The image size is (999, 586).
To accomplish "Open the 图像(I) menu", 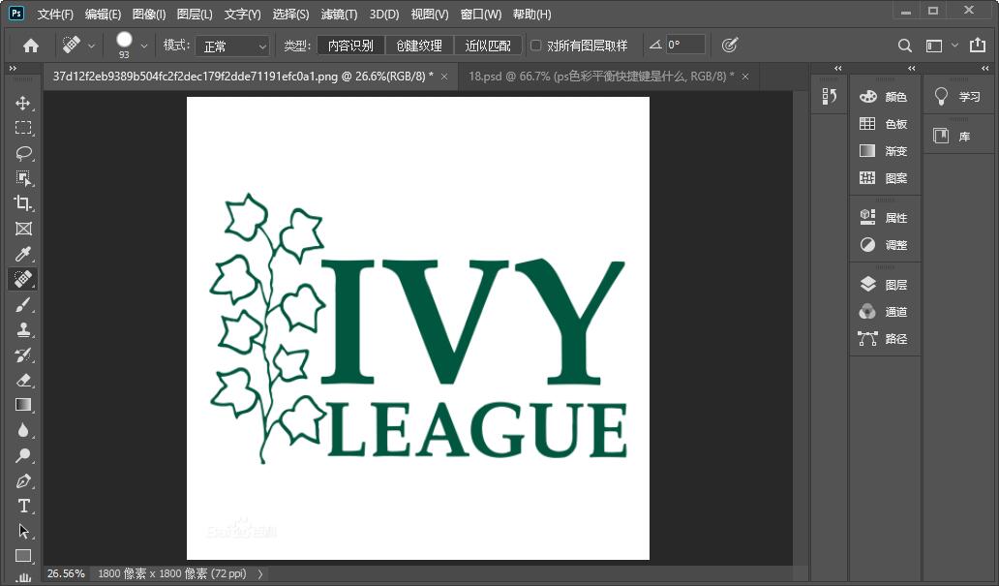I will pos(149,14).
